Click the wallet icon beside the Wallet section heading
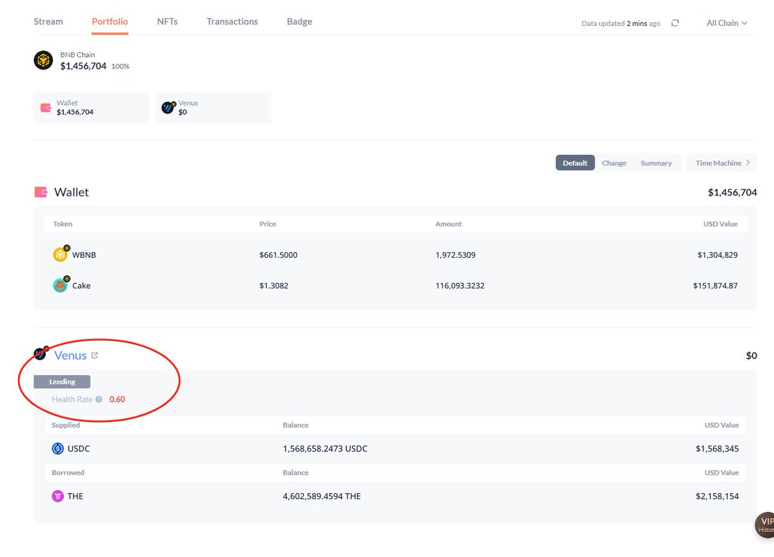The width and height of the screenshot is (774, 557). [41, 192]
